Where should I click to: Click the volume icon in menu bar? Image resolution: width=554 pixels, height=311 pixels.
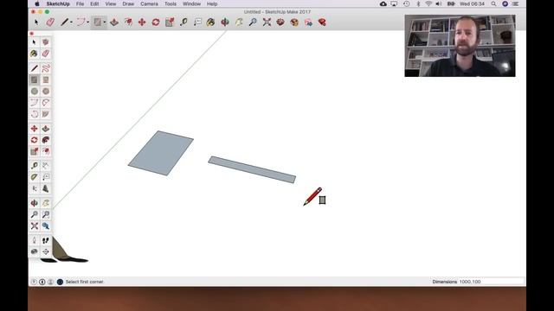click(439, 3)
